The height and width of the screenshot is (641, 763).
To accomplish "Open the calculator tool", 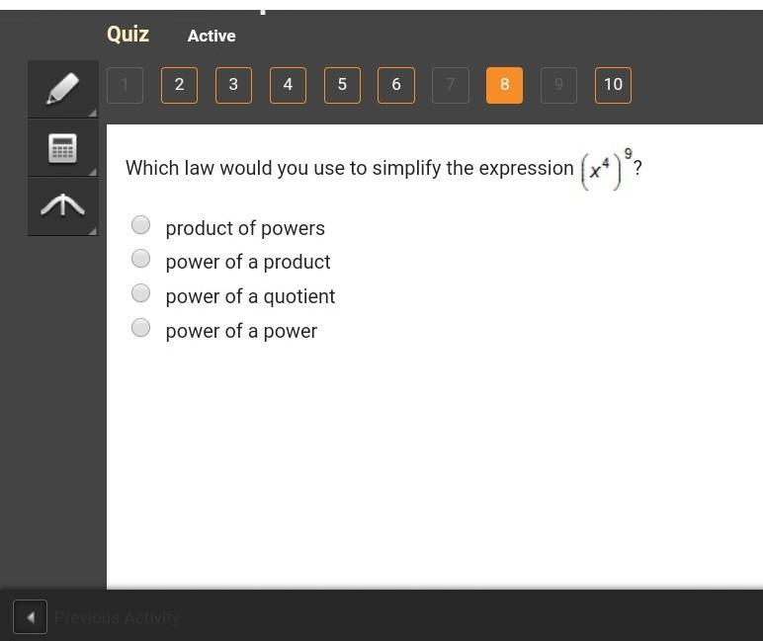I will coord(62,148).
